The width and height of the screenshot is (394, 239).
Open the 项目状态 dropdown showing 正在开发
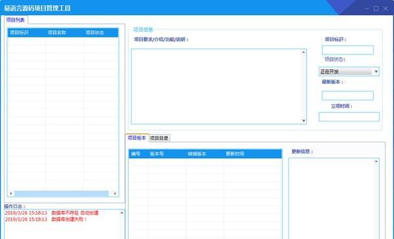click(x=349, y=72)
